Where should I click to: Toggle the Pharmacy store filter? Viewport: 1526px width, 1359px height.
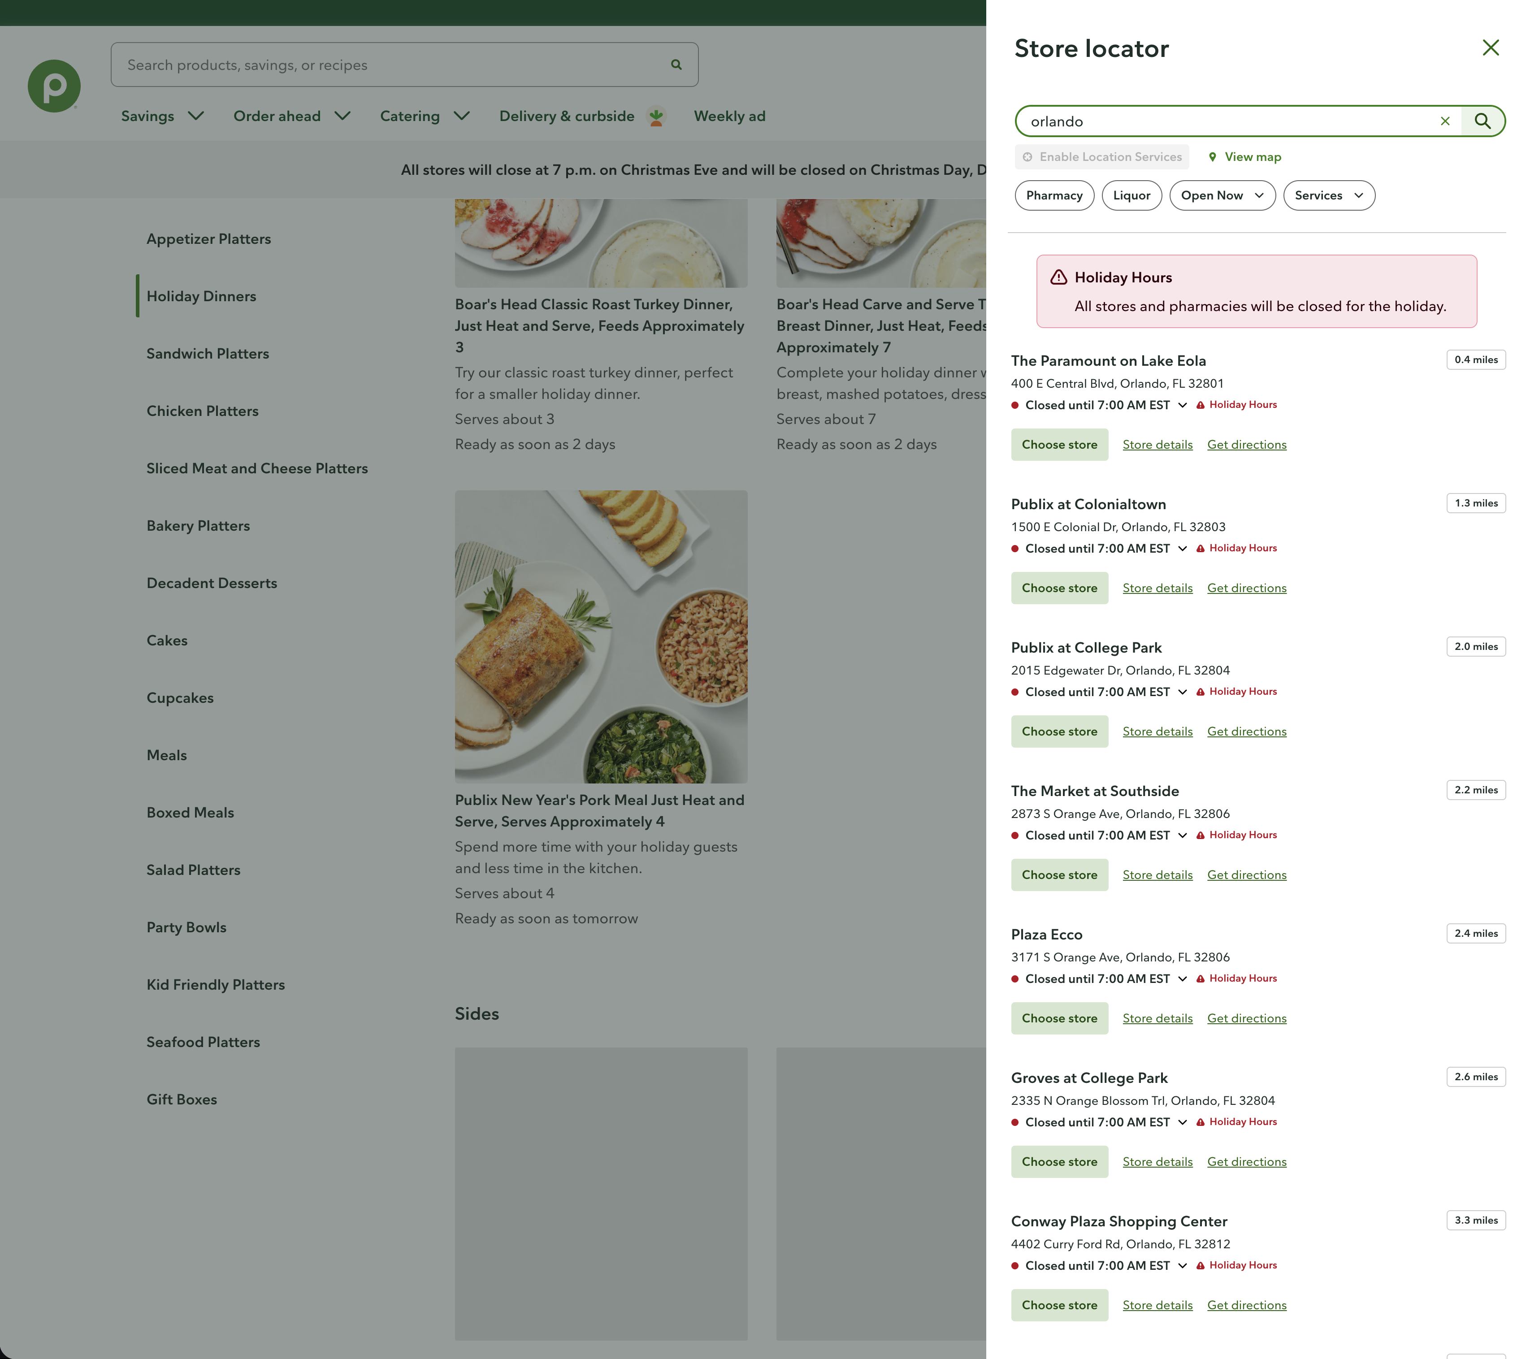[x=1054, y=195]
